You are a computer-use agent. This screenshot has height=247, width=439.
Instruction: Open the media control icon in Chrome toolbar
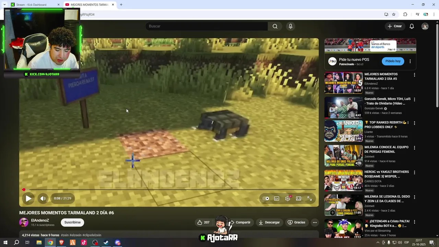pyautogui.click(x=417, y=14)
